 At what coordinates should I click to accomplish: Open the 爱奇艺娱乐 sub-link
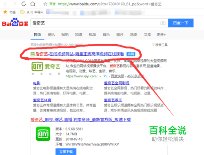click(113, 100)
